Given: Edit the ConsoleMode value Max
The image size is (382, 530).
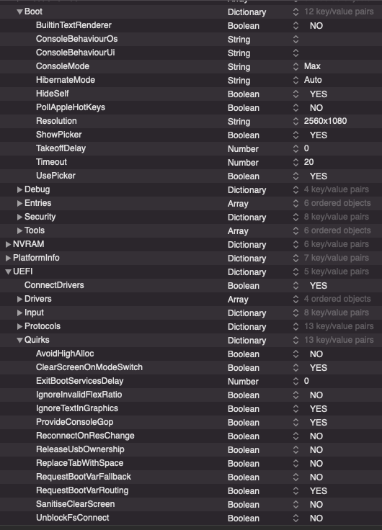Looking at the screenshot, I should (x=312, y=66).
